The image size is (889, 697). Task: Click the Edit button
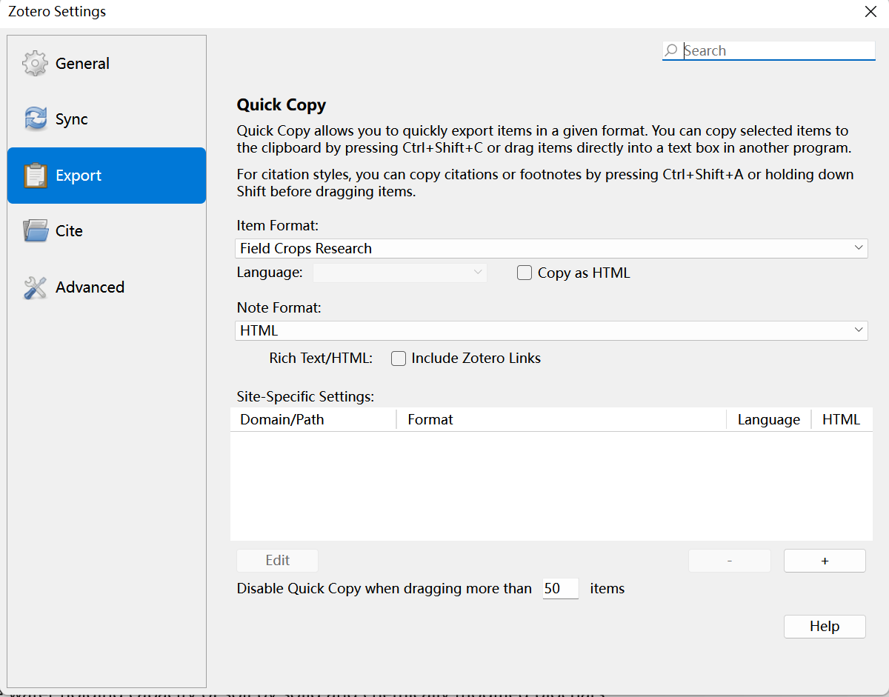pos(277,561)
